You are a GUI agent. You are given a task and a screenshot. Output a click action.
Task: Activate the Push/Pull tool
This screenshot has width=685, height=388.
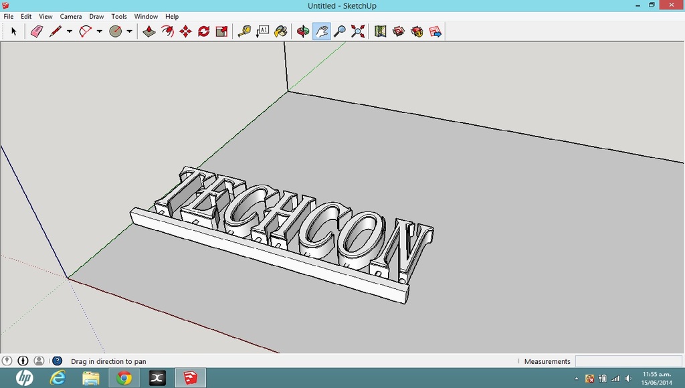pos(149,31)
